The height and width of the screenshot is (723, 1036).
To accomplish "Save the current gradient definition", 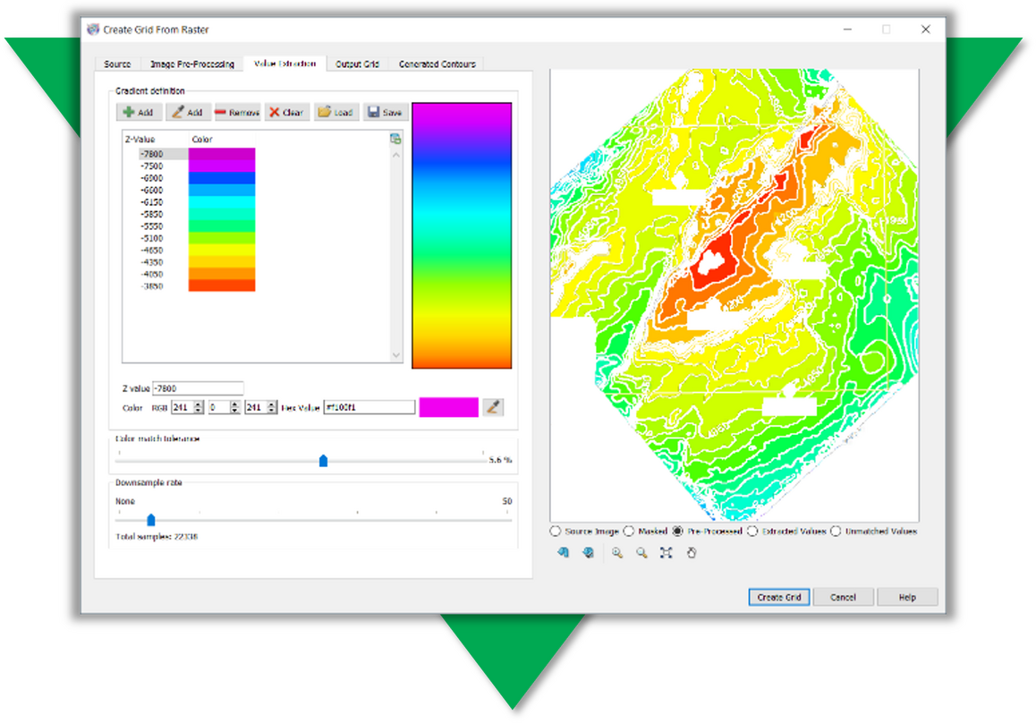I will coord(385,111).
